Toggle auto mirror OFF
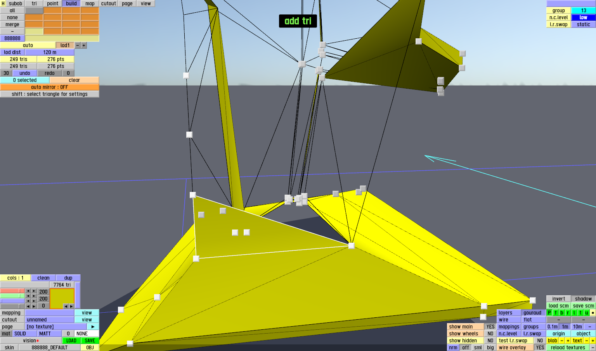596x351 pixels. click(x=50, y=87)
